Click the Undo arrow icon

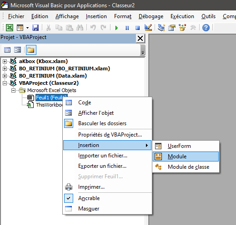93,28
